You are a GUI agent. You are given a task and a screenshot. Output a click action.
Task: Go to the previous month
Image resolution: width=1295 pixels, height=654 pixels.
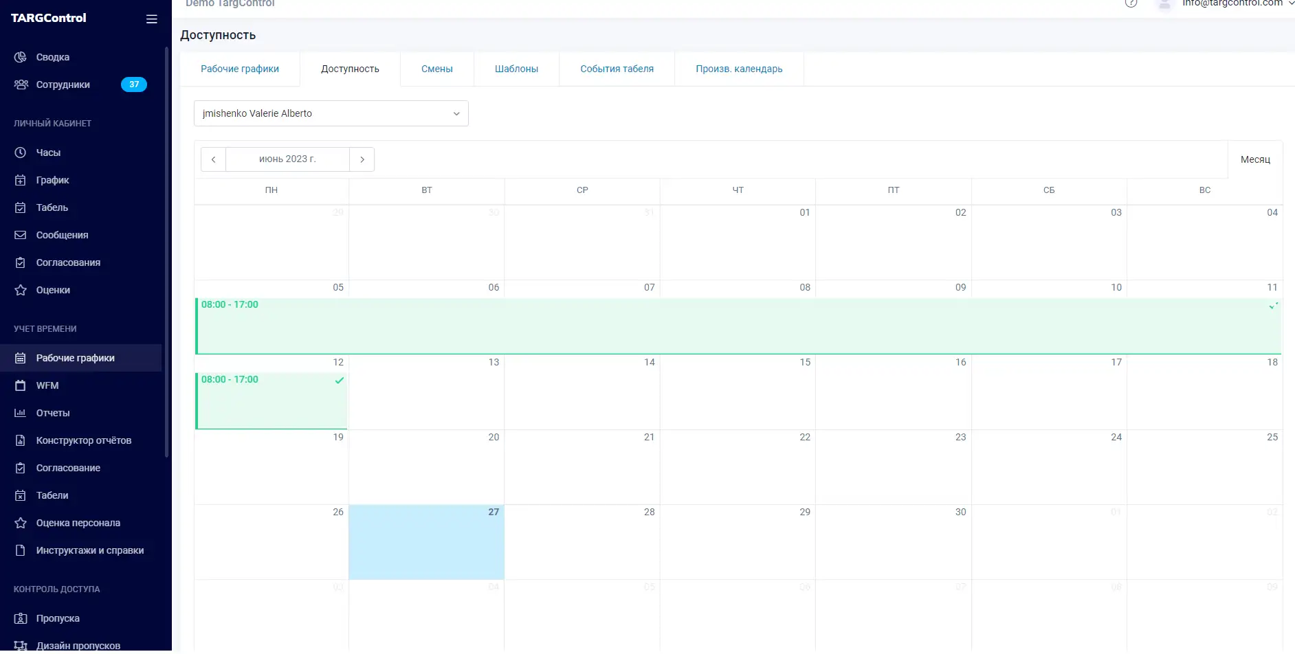click(213, 159)
